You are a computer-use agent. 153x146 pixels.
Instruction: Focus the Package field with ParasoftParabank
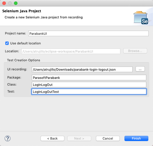point(89,78)
